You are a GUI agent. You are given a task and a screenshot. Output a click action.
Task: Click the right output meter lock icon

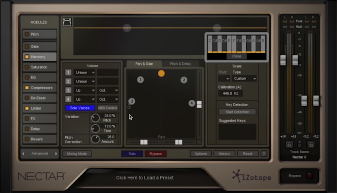[311, 144]
